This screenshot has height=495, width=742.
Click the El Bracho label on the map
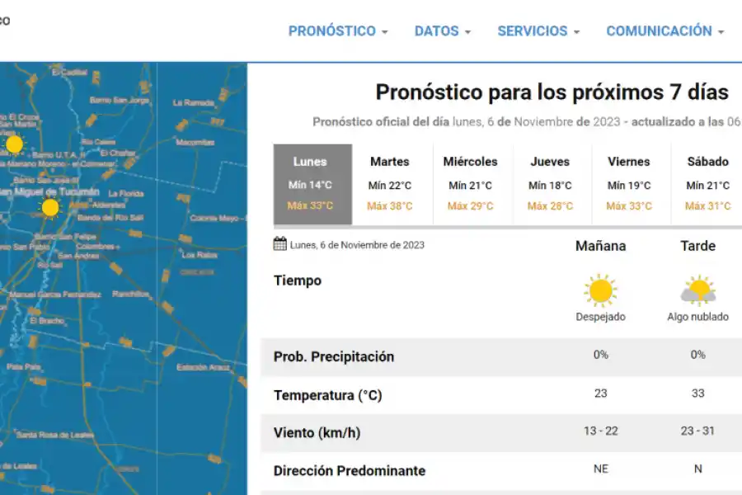45,322
